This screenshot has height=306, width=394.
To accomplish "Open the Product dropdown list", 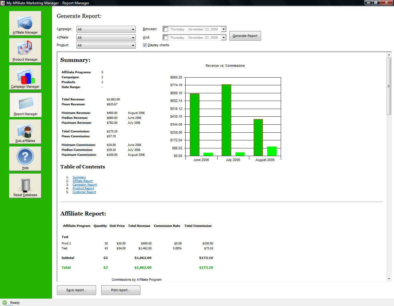I will (133, 45).
